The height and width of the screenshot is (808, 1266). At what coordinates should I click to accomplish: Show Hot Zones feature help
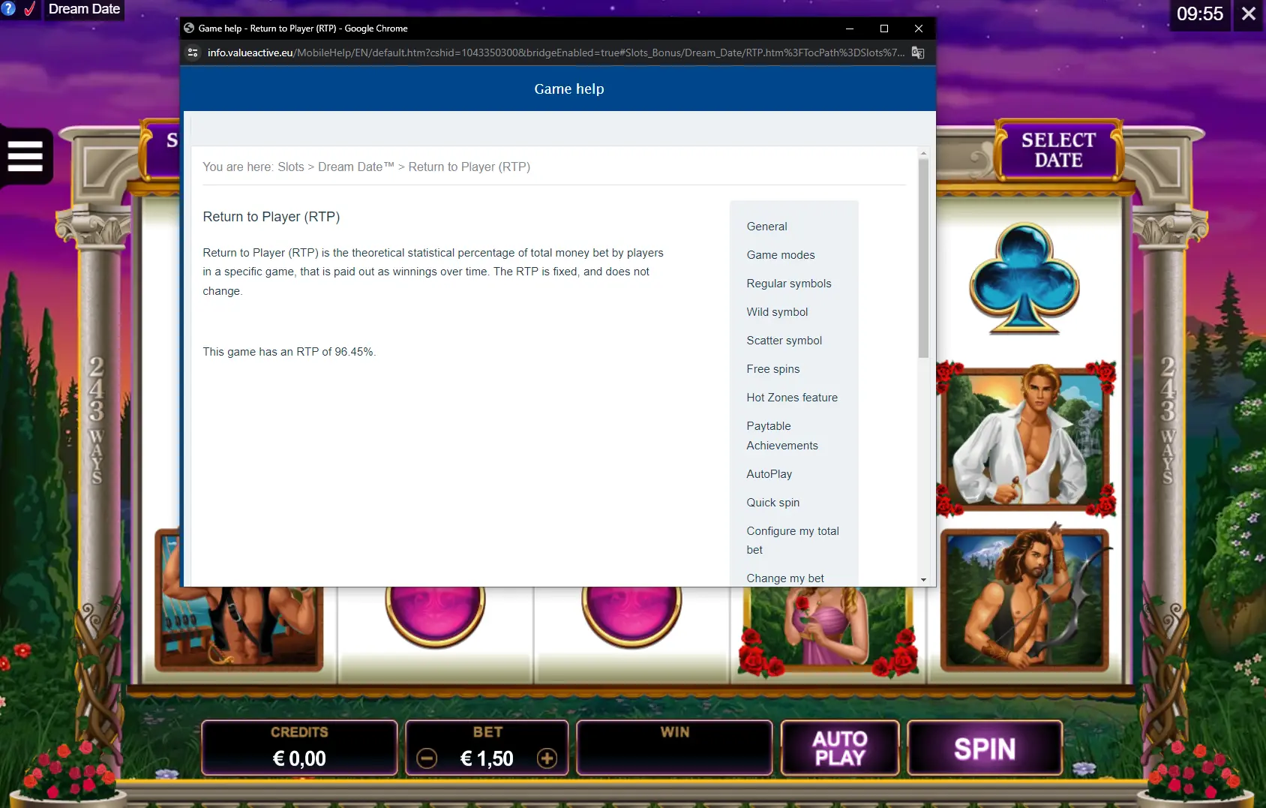[792, 398]
